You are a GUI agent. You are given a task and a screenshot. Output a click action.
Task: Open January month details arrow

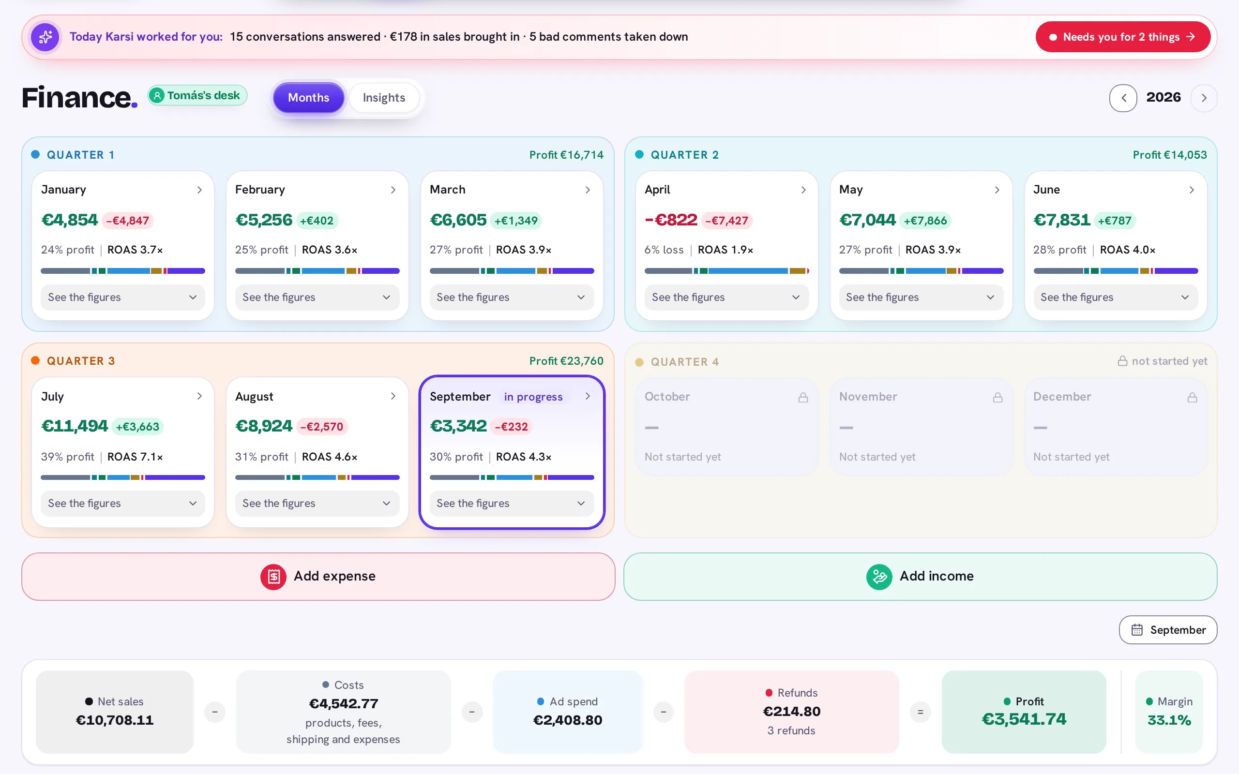point(199,190)
